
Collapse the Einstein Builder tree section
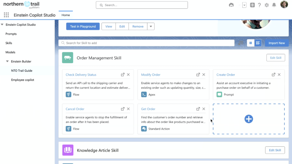coord(7,61)
